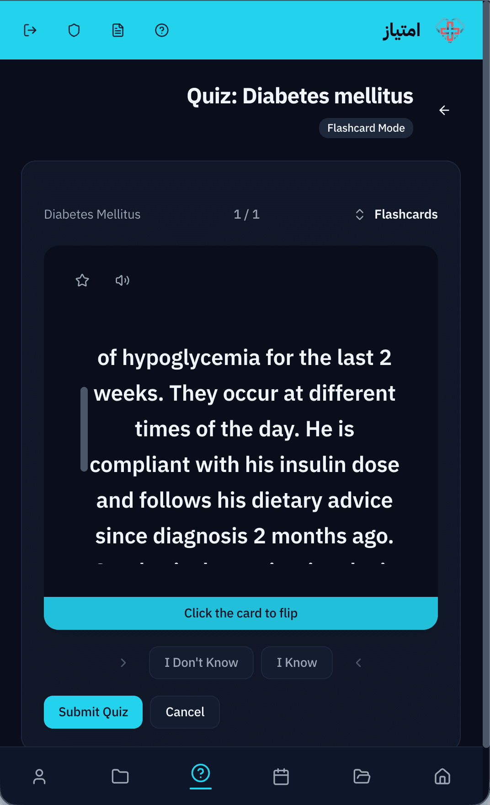This screenshot has height=805, width=490.
Task: Submit the quiz
Action: pyautogui.click(x=93, y=712)
